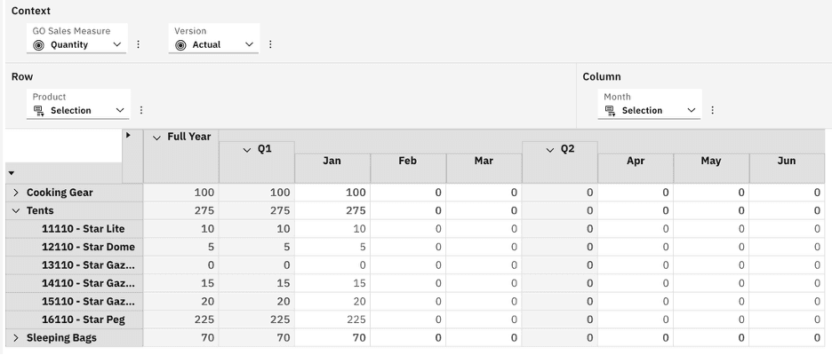Open the Quantity measure dropdown
This screenshot has height=355, width=832.
tap(117, 45)
